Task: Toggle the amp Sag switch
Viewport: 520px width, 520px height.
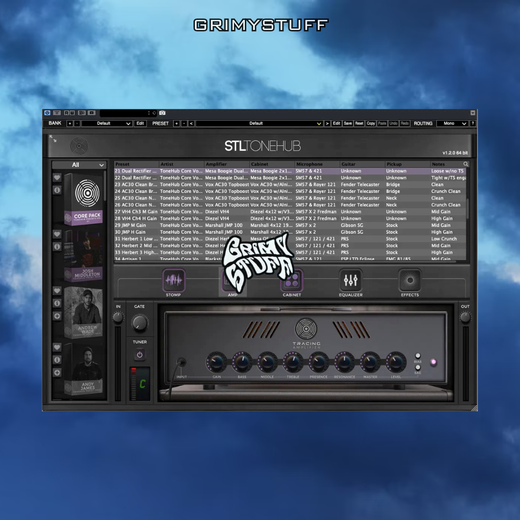Action: point(418,368)
